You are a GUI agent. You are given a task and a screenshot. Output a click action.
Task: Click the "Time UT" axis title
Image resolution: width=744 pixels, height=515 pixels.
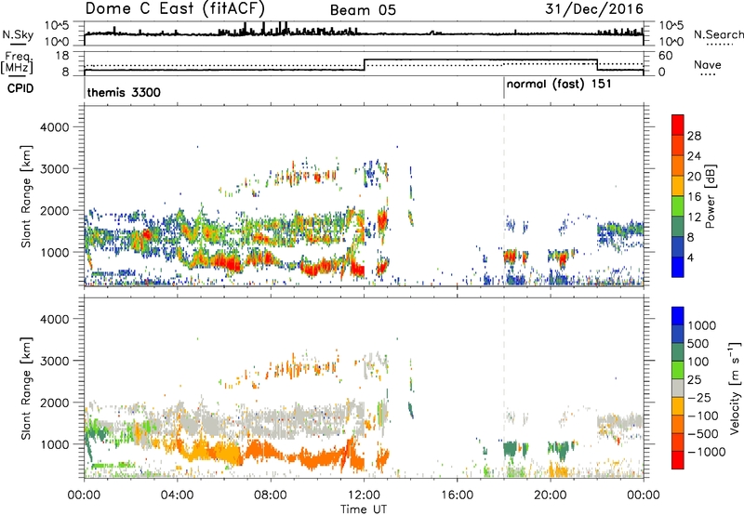click(x=364, y=509)
